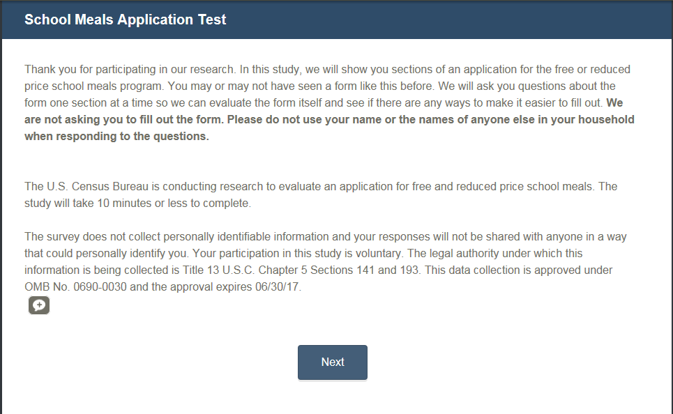Click 'free or reduced price school meals program' text

click(572, 70)
